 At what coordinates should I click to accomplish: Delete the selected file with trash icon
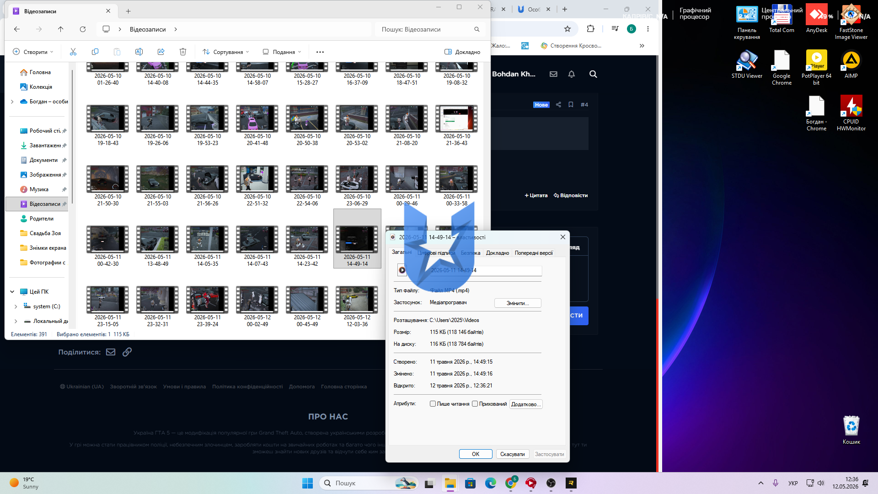pyautogui.click(x=183, y=52)
